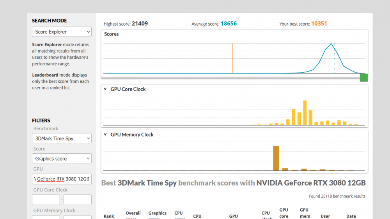Sort results by Overall score column

click(x=133, y=214)
